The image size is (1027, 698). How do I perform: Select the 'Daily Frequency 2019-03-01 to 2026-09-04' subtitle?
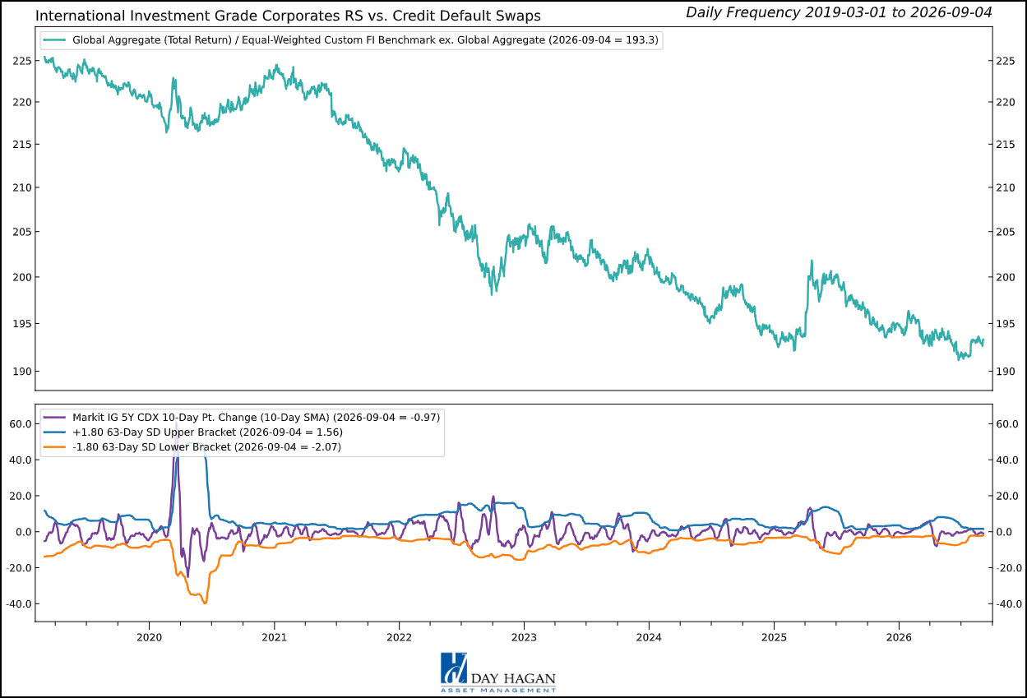(x=839, y=12)
